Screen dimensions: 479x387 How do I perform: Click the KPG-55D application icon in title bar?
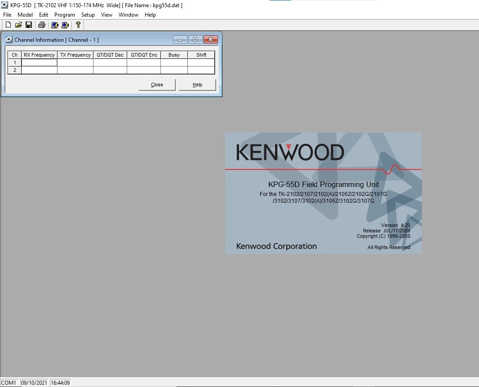(x=4, y=5)
